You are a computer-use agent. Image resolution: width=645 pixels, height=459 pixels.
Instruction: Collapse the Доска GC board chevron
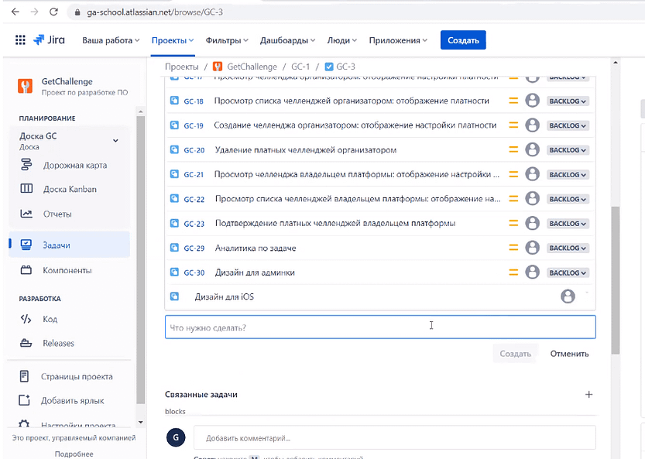pos(115,141)
